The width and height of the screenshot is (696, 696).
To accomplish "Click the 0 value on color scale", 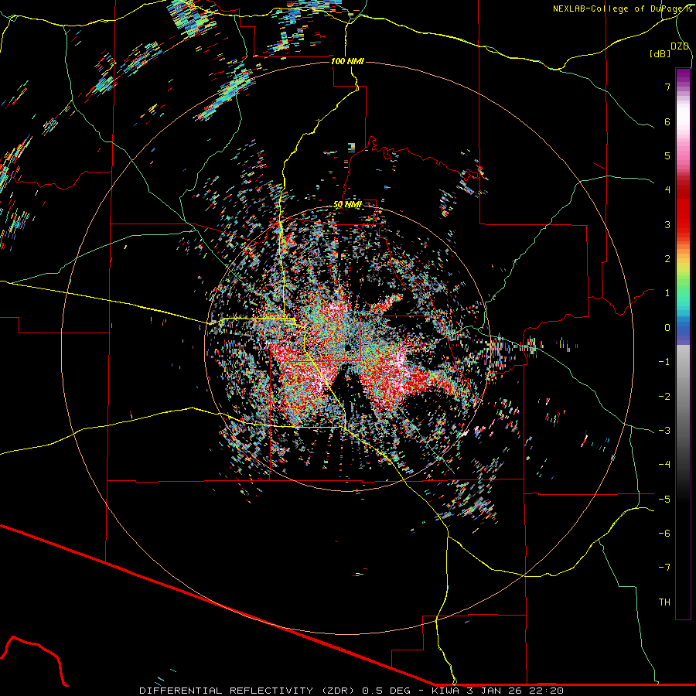I will point(667,328).
